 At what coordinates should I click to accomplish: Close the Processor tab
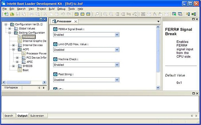pos(76,22)
